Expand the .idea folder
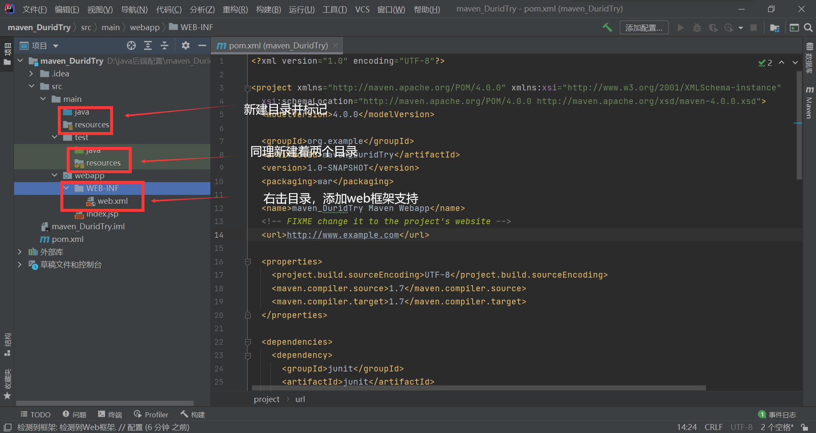The image size is (816, 433). [31, 73]
